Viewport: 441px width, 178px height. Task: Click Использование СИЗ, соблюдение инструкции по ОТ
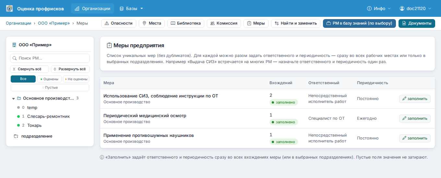tap(161, 96)
